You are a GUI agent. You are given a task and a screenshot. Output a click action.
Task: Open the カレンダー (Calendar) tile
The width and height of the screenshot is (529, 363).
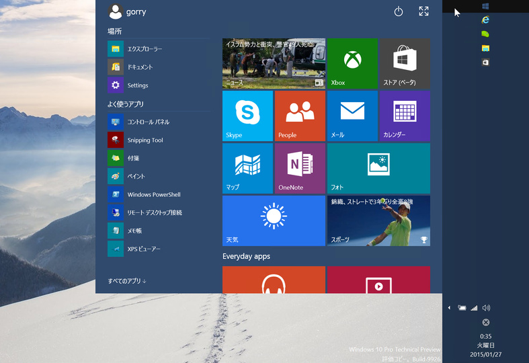[x=405, y=116]
